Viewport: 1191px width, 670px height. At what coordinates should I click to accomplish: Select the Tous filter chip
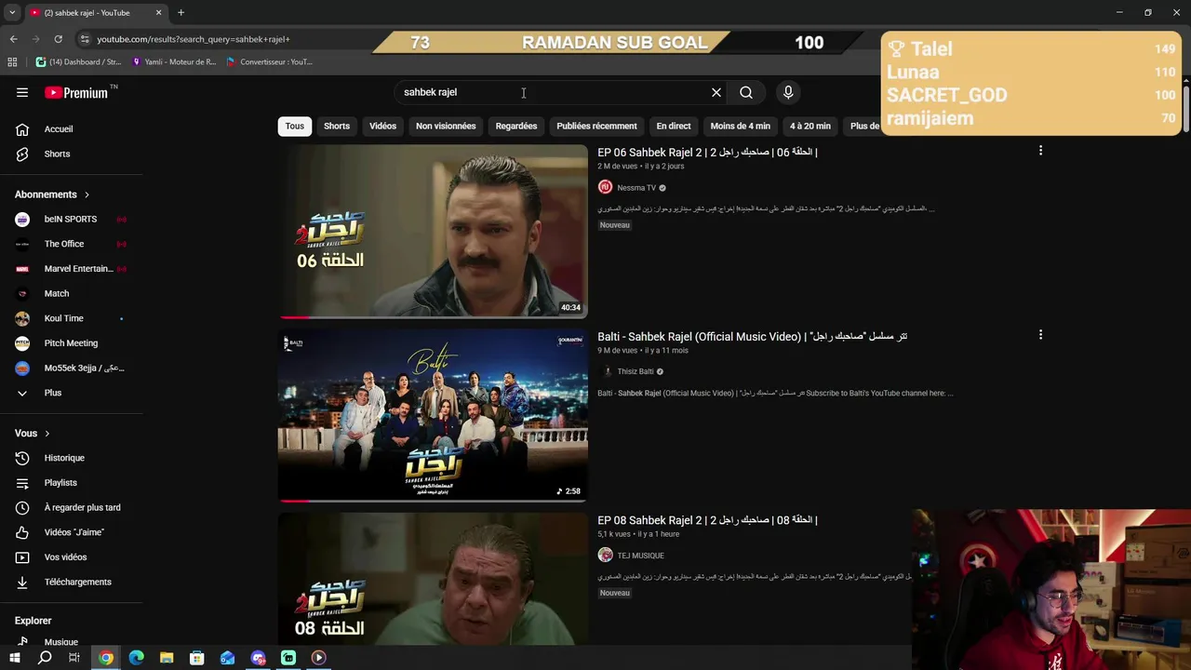[x=295, y=126]
